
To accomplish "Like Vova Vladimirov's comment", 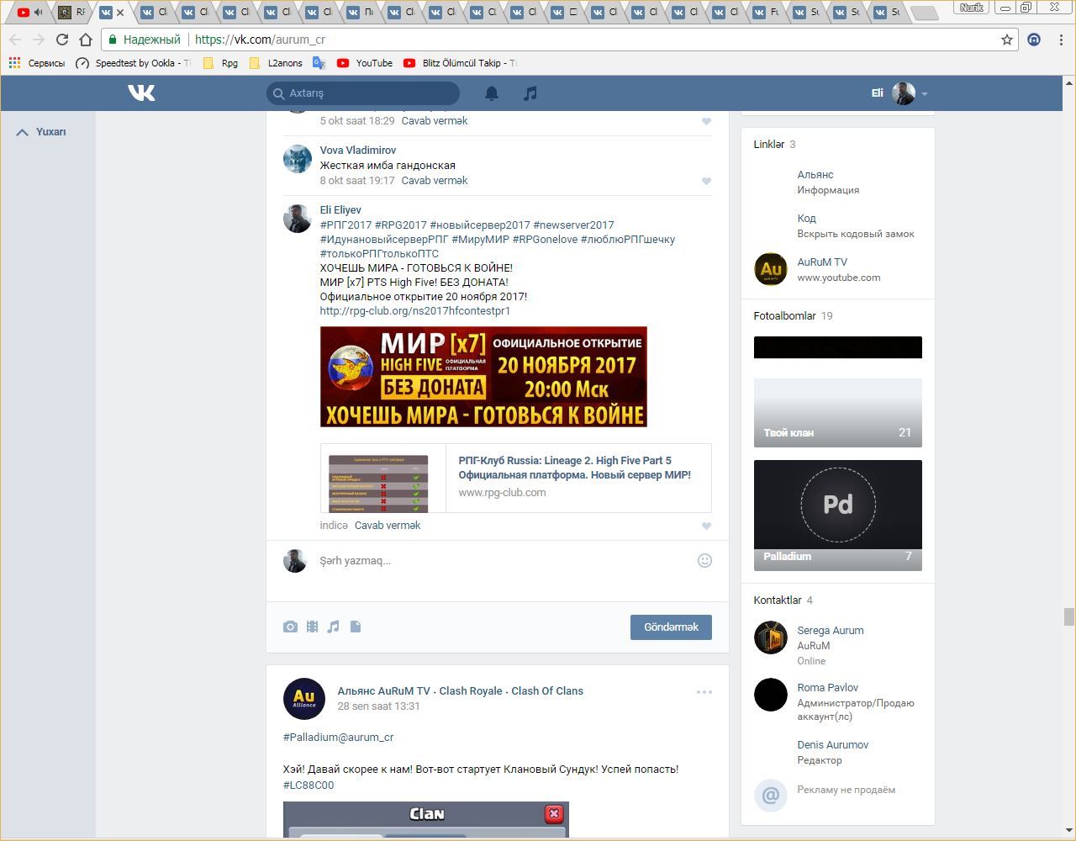I will tap(706, 181).
